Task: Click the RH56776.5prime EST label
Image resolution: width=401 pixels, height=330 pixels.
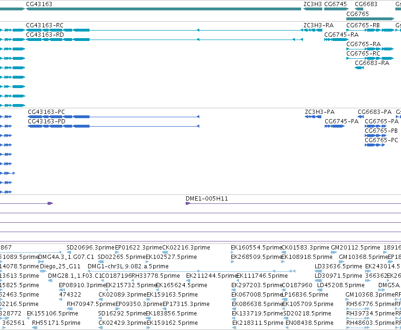Action: [370, 304]
